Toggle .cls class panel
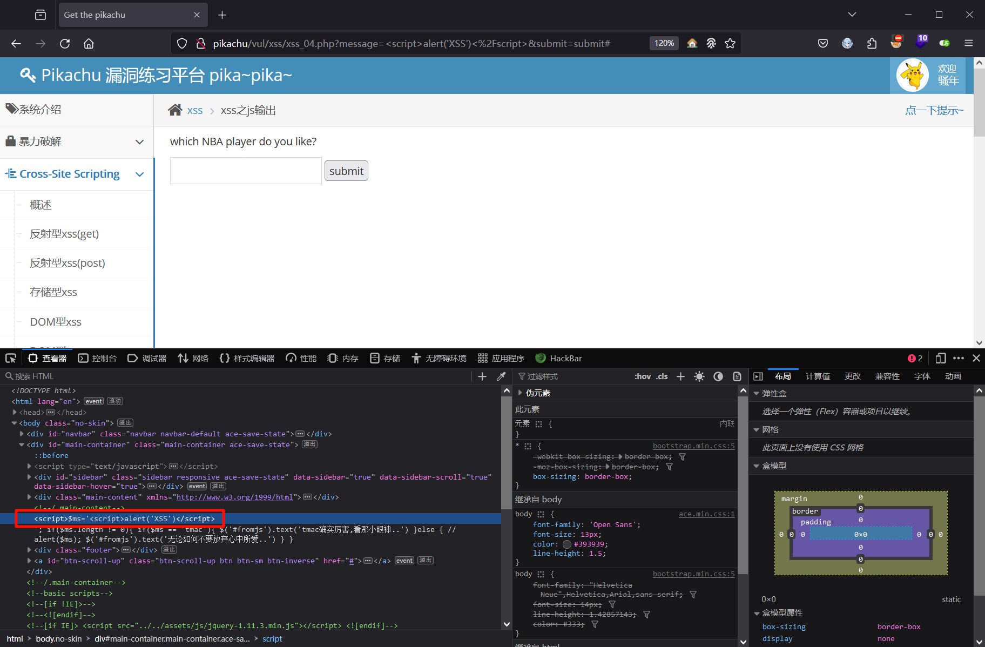The width and height of the screenshot is (985, 647). click(662, 376)
